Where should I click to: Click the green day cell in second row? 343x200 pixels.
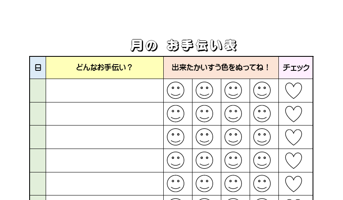[x=38, y=114]
